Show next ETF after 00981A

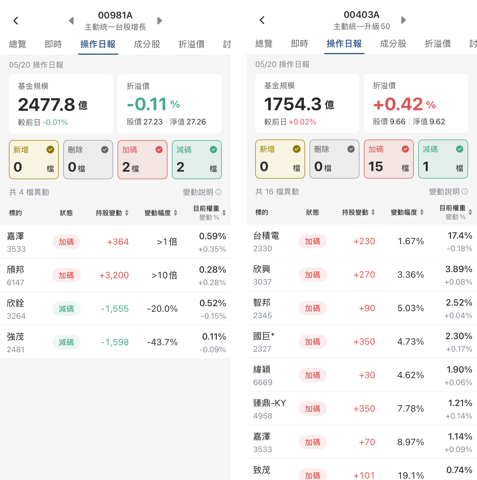pos(159,20)
